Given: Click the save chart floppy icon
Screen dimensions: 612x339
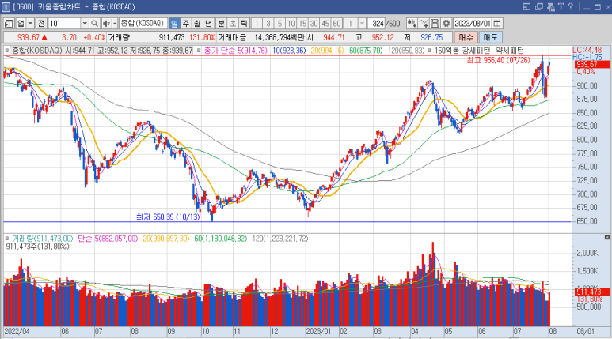Looking at the screenshot, I should [x=435, y=24].
